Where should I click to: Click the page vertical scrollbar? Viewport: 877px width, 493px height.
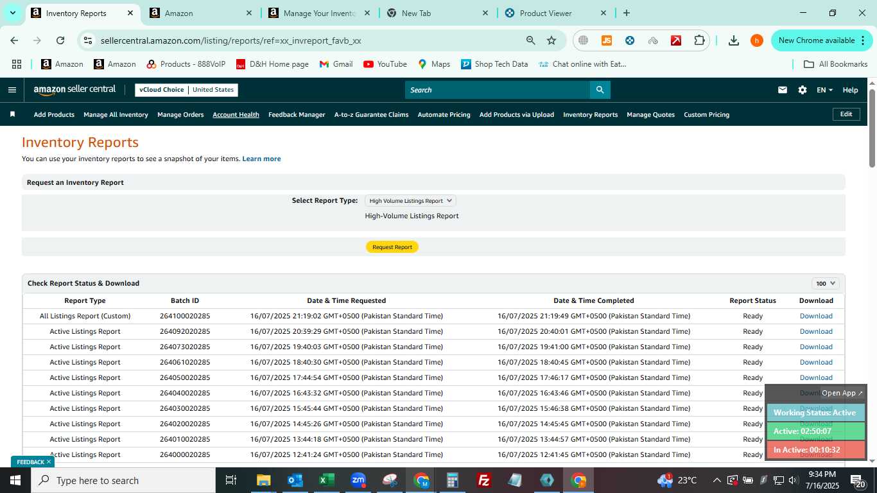872,128
